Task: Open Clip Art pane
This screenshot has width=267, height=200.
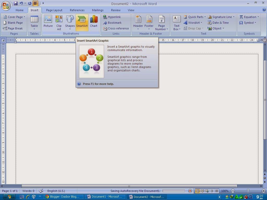Action: click(x=59, y=22)
